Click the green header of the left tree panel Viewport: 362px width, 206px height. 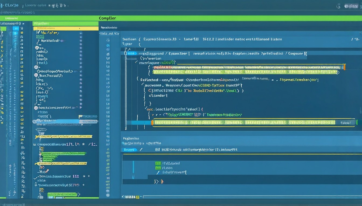65,24
